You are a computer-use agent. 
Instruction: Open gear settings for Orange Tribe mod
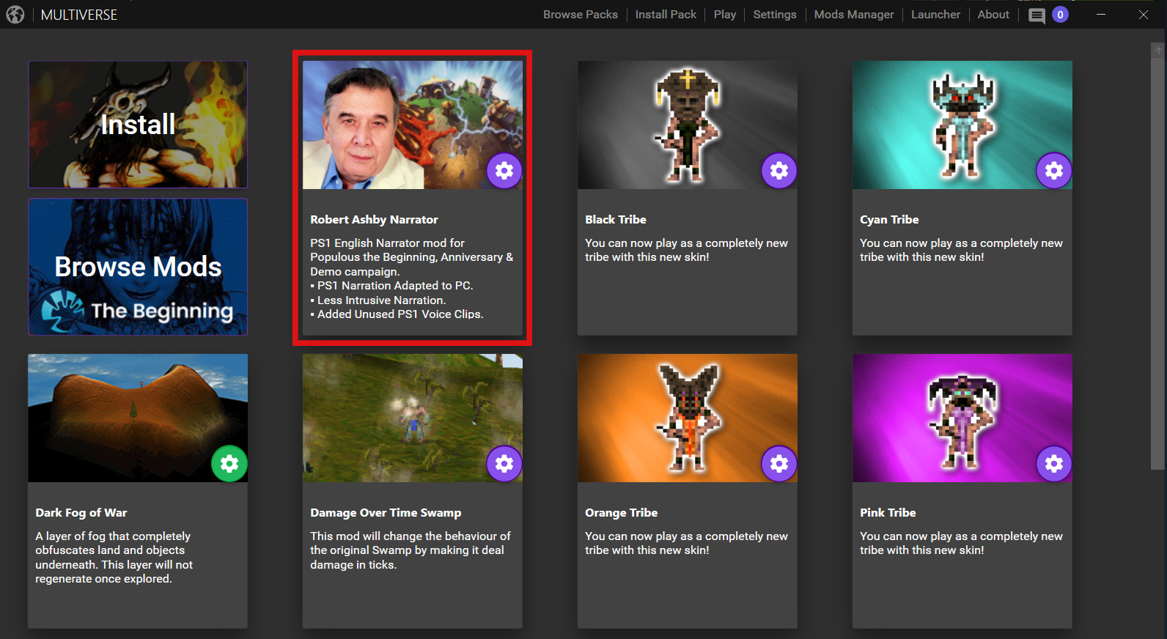tap(779, 464)
